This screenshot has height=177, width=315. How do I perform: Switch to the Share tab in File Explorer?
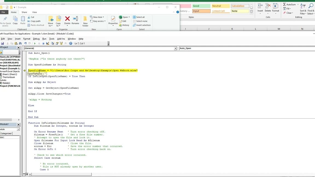coord(24,12)
